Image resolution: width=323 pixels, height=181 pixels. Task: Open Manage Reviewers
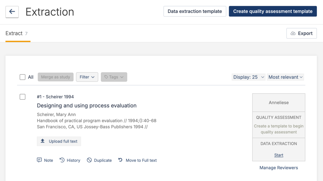click(x=278, y=168)
